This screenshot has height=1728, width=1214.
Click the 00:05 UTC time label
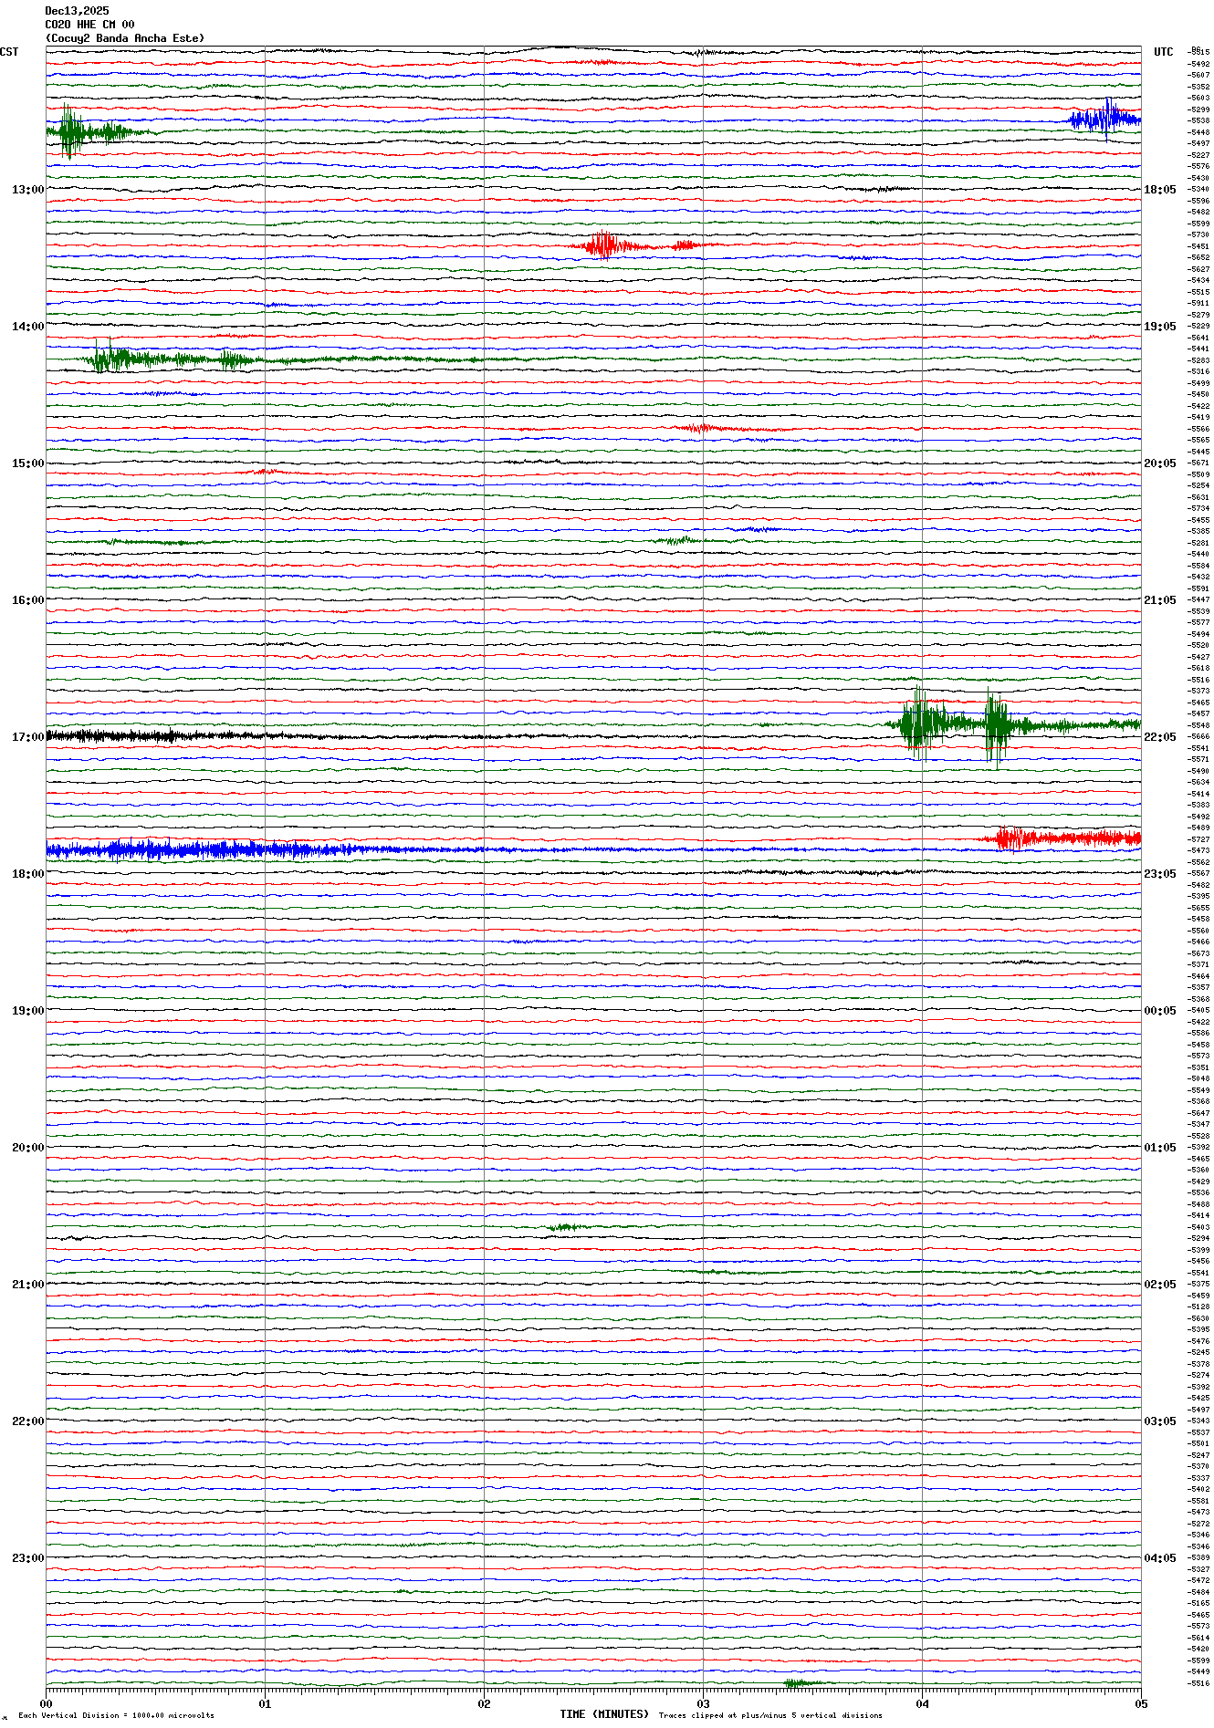pyautogui.click(x=1159, y=1011)
